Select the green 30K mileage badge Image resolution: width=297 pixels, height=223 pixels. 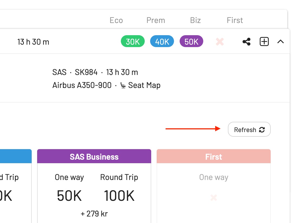(133, 41)
